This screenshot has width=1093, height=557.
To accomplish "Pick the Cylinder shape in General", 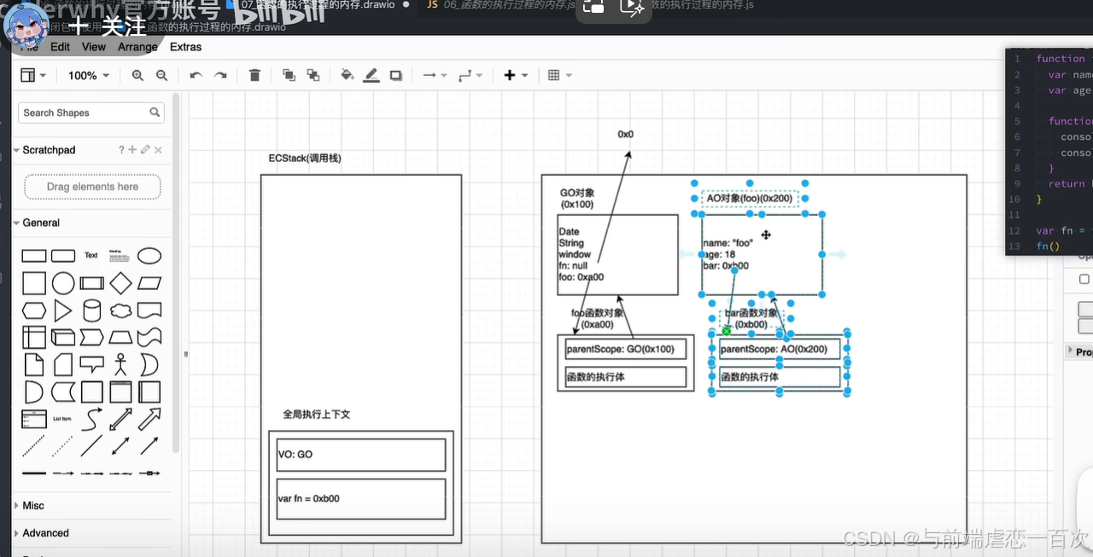I will pyautogui.click(x=91, y=310).
